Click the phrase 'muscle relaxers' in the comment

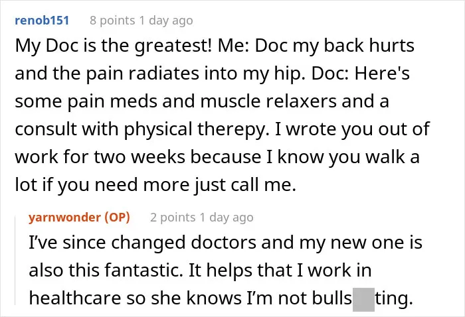pyautogui.click(x=268, y=101)
